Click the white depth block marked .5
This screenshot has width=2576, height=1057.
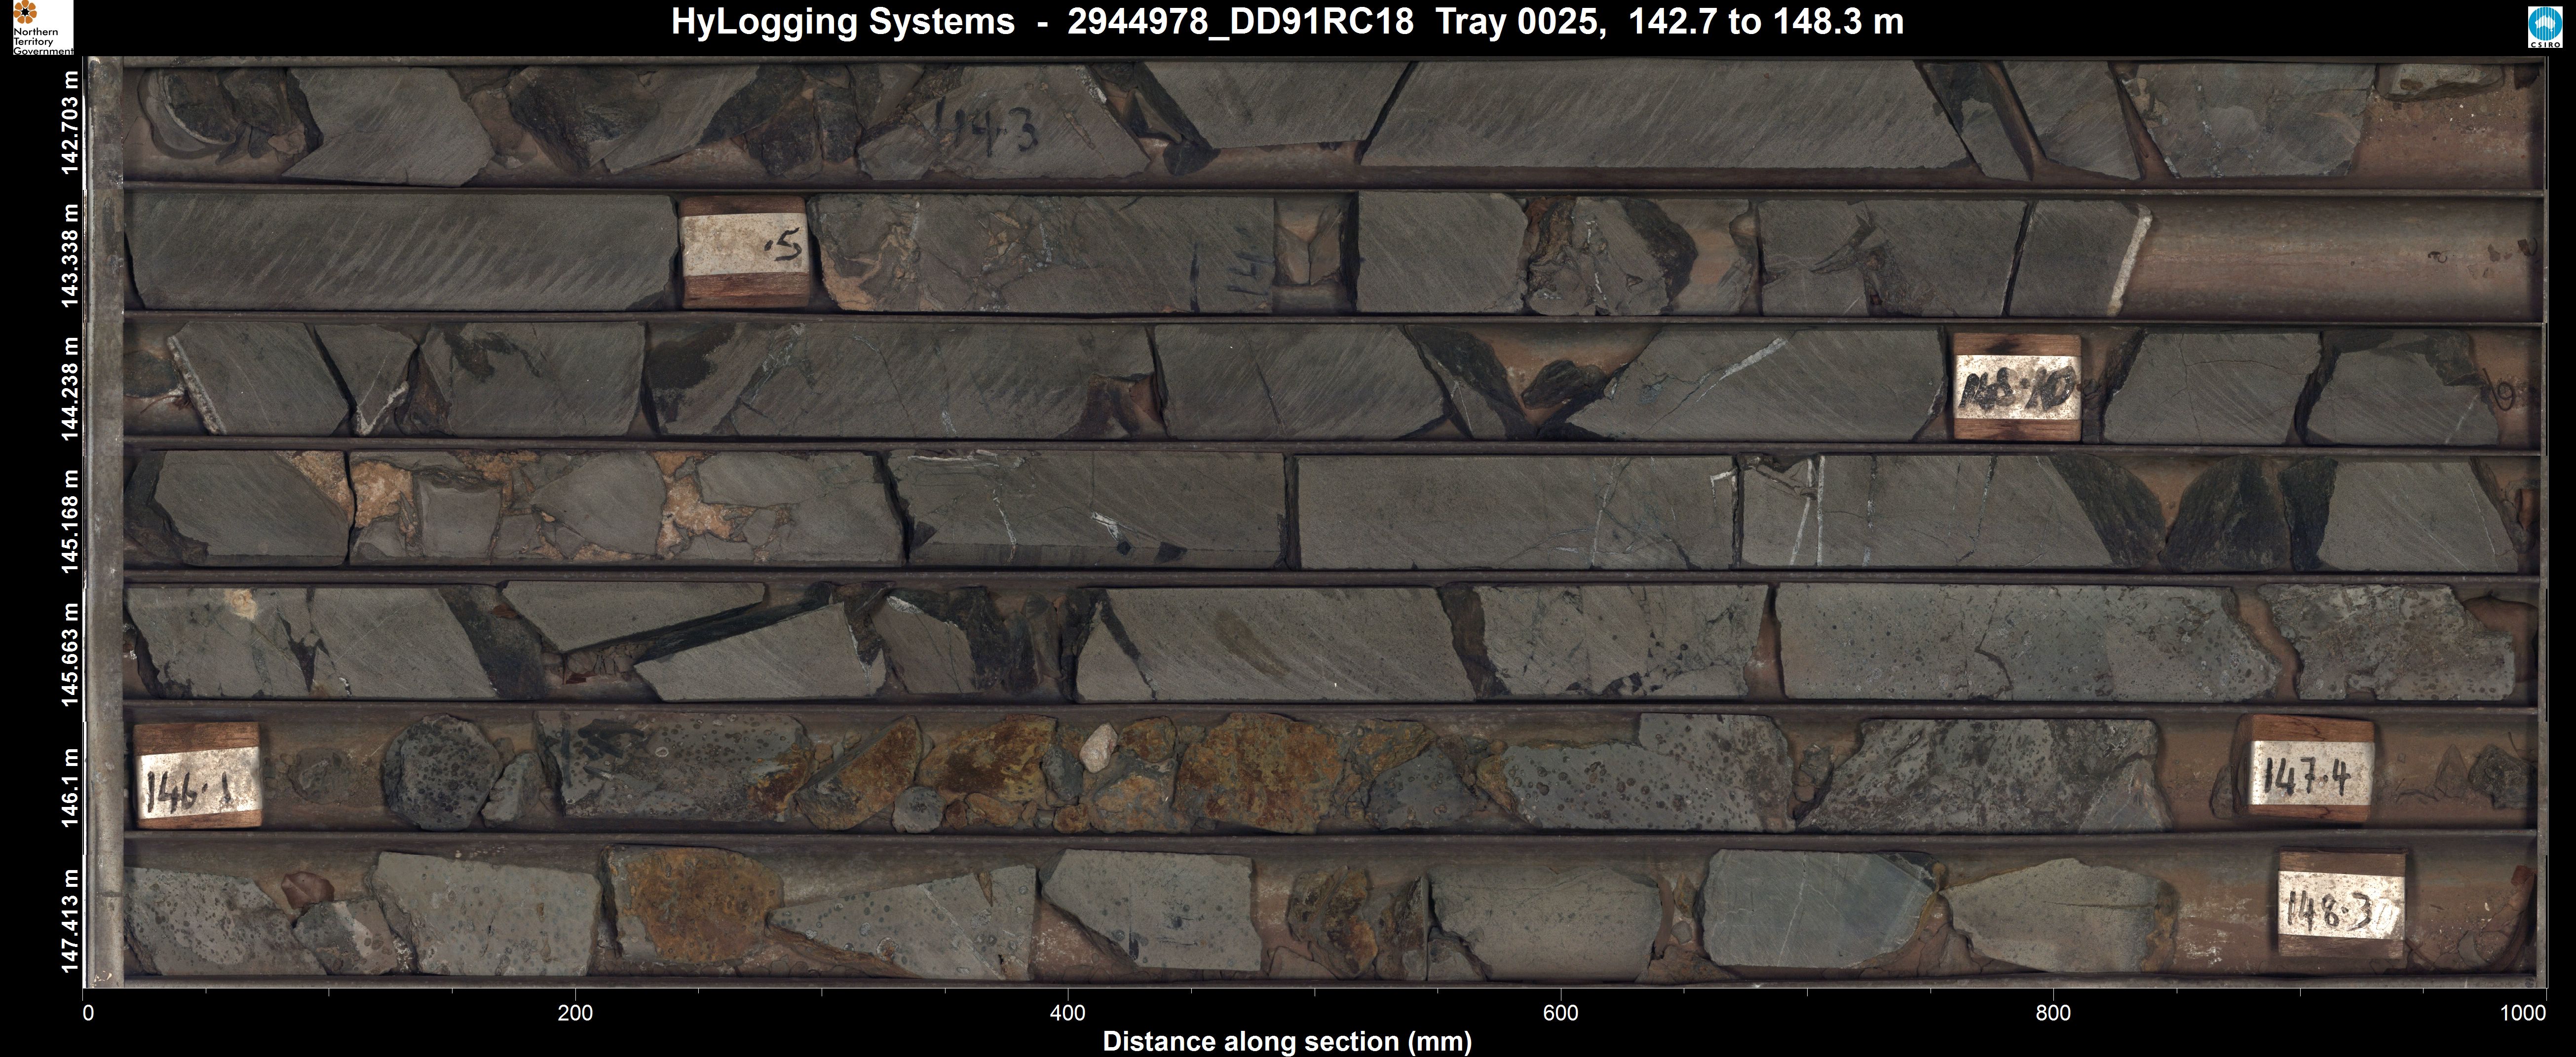pos(744,251)
